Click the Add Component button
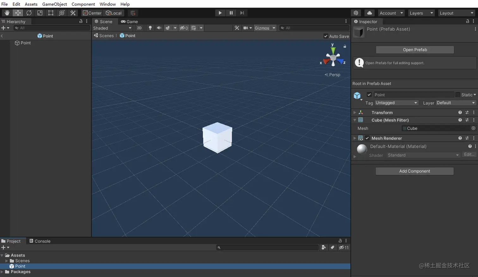The image size is (478, 277). click(x=414, y=171)
